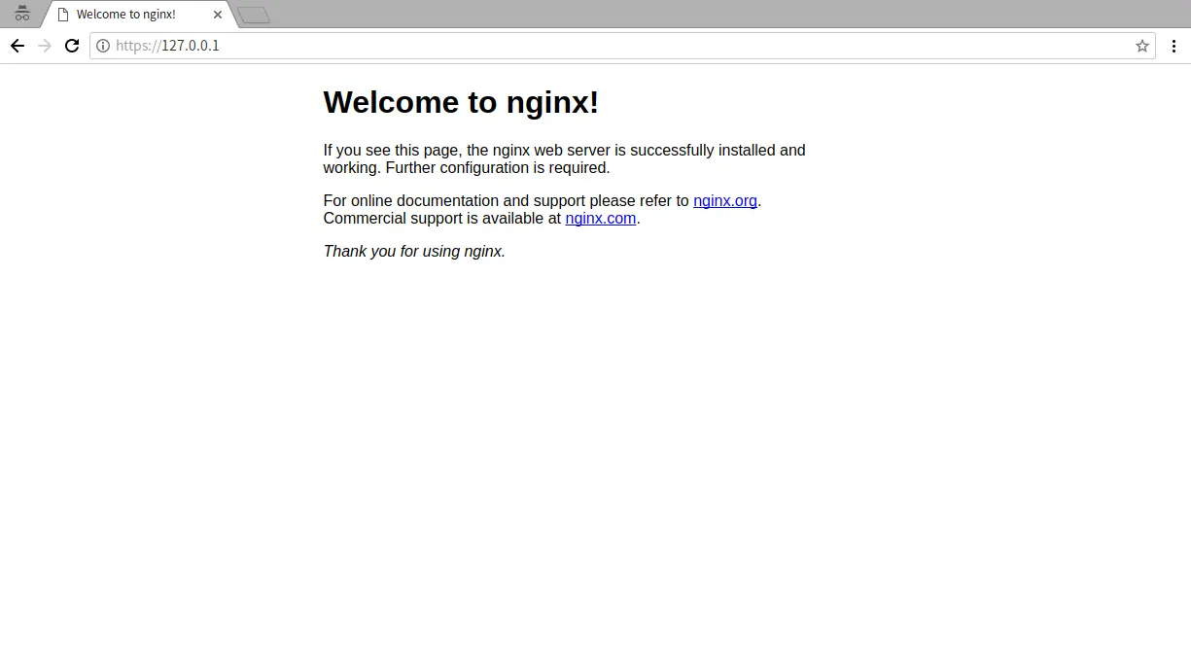
Task: Click the paragraph starting If you see this page
Action: [565, 159]
